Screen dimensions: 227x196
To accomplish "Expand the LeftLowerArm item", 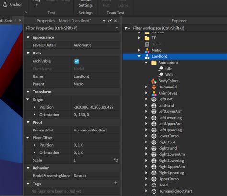I will pyautogui.click(x=146, y=111).
